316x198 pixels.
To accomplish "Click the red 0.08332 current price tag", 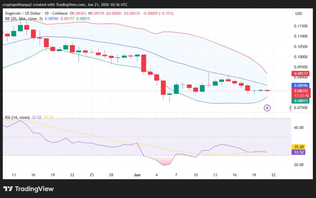I will tap(301, 91).
